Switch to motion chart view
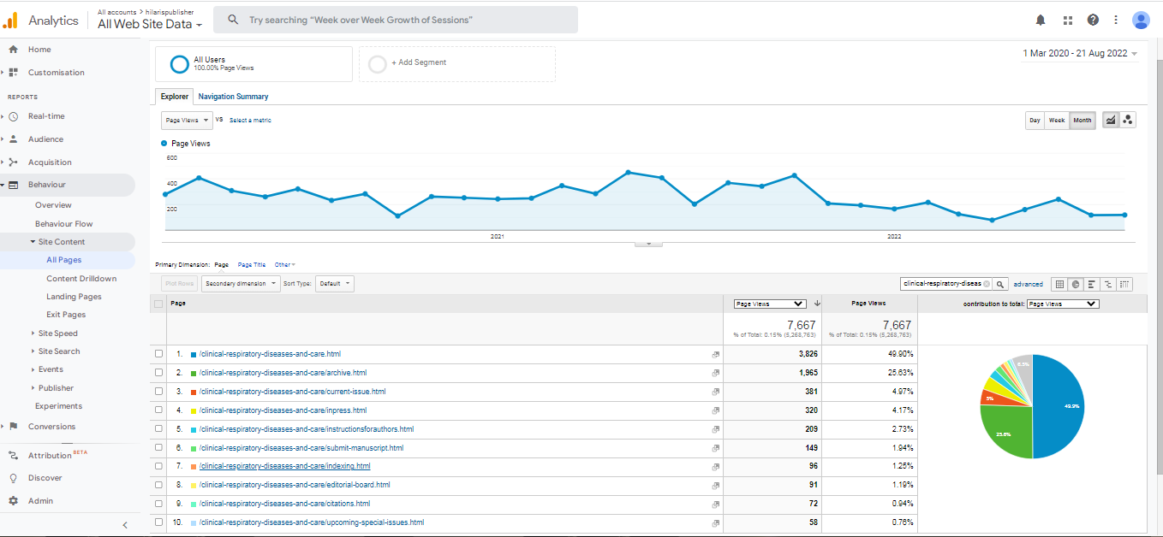This screenshot has height=537, width=1163. (1128, 121)
